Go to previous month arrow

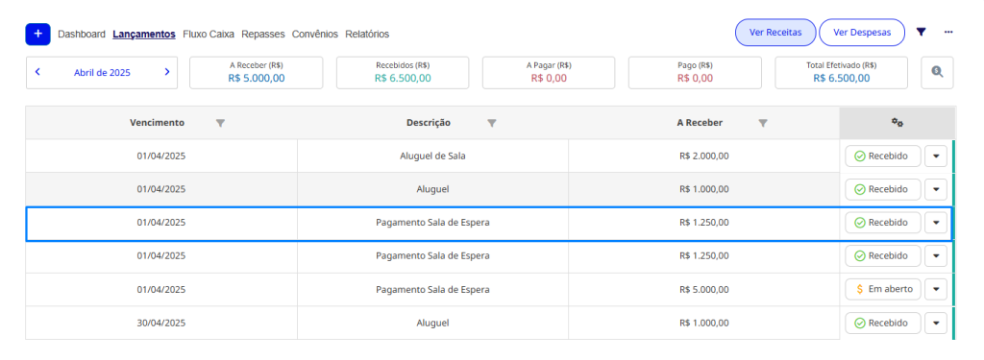click(37, 72)
